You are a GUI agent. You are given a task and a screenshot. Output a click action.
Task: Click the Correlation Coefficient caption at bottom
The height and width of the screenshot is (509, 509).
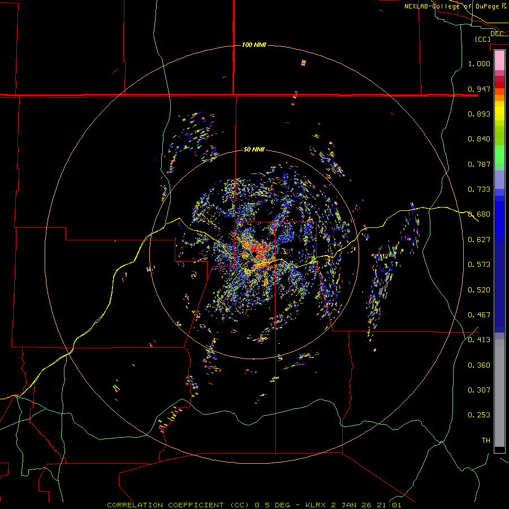tap(254, 505)
